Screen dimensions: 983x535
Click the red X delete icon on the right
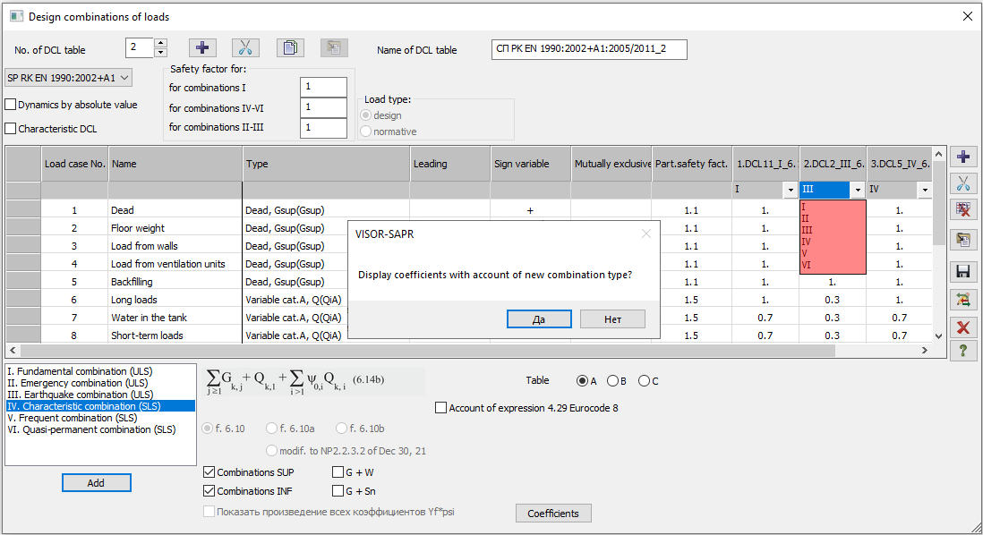[x=963, y=327]
